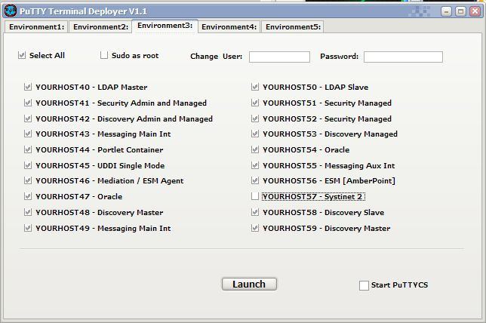
Task: Close the PuTTY Terminal Deployer window
Action: point(474,11)
